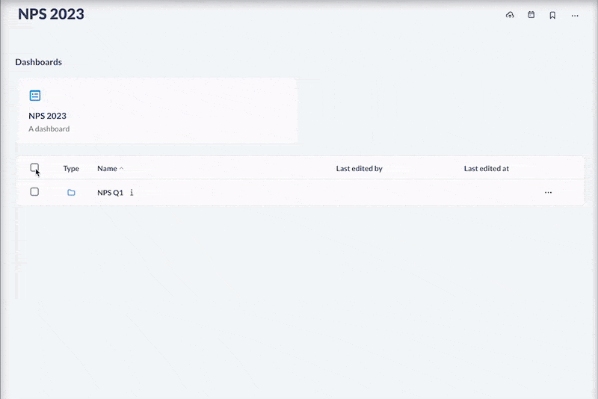Open the collection menu ellipsis in the header
The width and height of the screenshot is (598, 399).
tap(575, 16)
